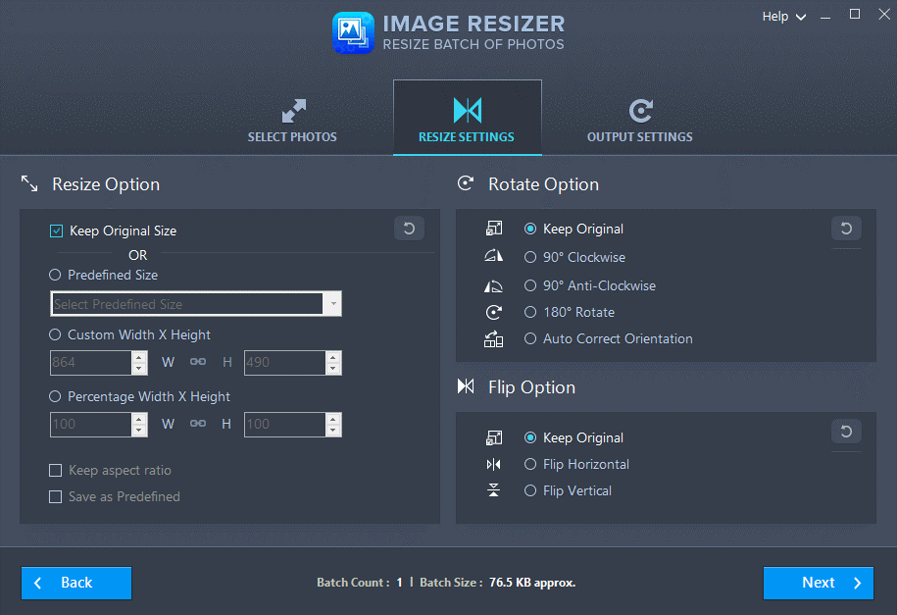
Task: Click the Resize Option diagonal arrows icon
Action: (x=28, y=182)
